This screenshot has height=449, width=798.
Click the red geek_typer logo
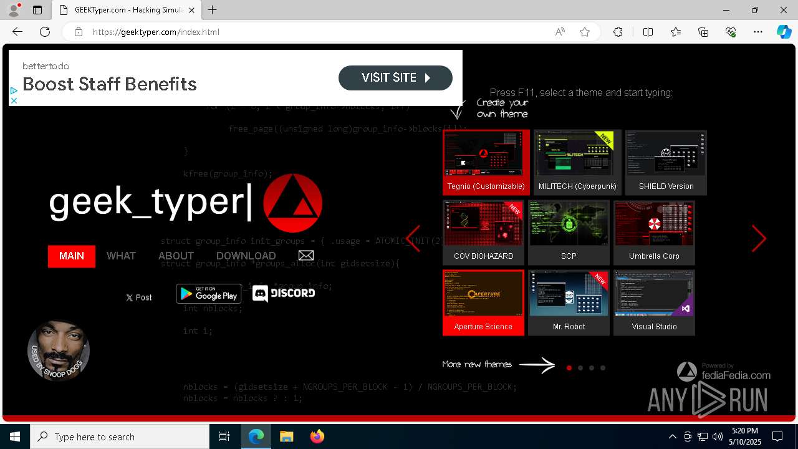[292, 203]
